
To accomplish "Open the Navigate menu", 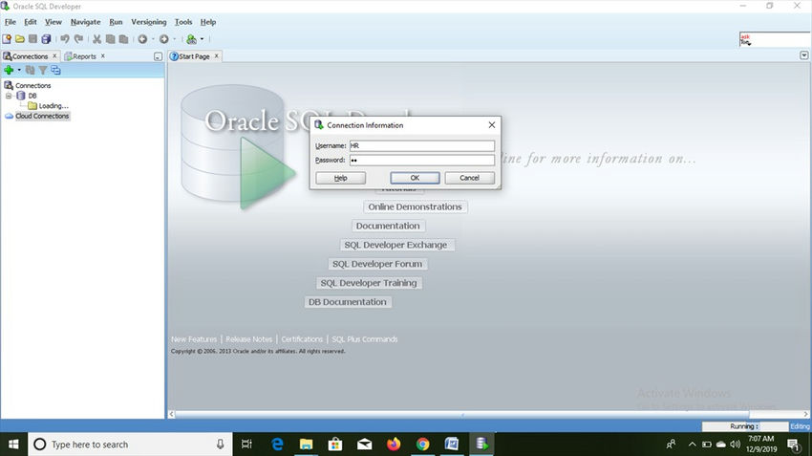I will click(85, 22).
